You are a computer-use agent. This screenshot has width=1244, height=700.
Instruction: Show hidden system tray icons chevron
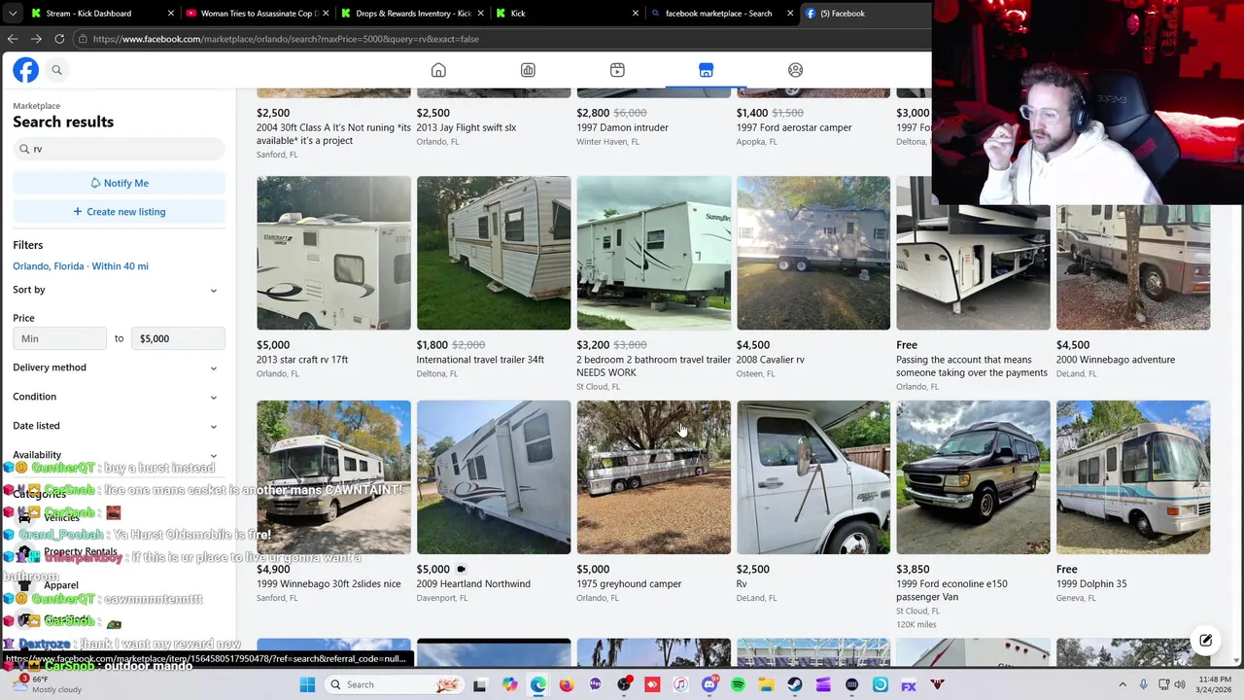(x=1123, y=684)
